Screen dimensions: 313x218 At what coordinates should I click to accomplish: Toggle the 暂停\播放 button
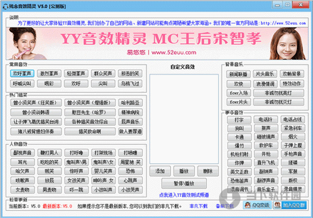tap(184, 183)
